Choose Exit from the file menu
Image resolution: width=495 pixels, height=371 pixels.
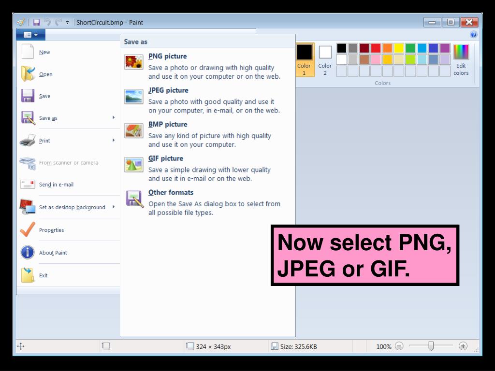pos(69,275)
